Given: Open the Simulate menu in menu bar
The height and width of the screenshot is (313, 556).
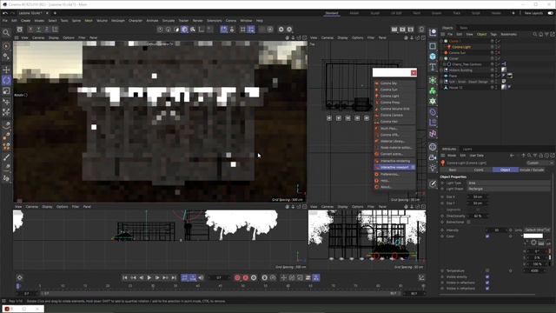Looking at the screenshot, I should (x=169, y=21).
